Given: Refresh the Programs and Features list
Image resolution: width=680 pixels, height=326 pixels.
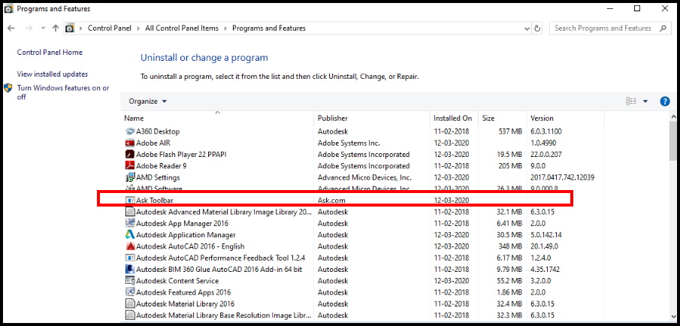Looking at the screenshot, I should click(x=537, y=29).
